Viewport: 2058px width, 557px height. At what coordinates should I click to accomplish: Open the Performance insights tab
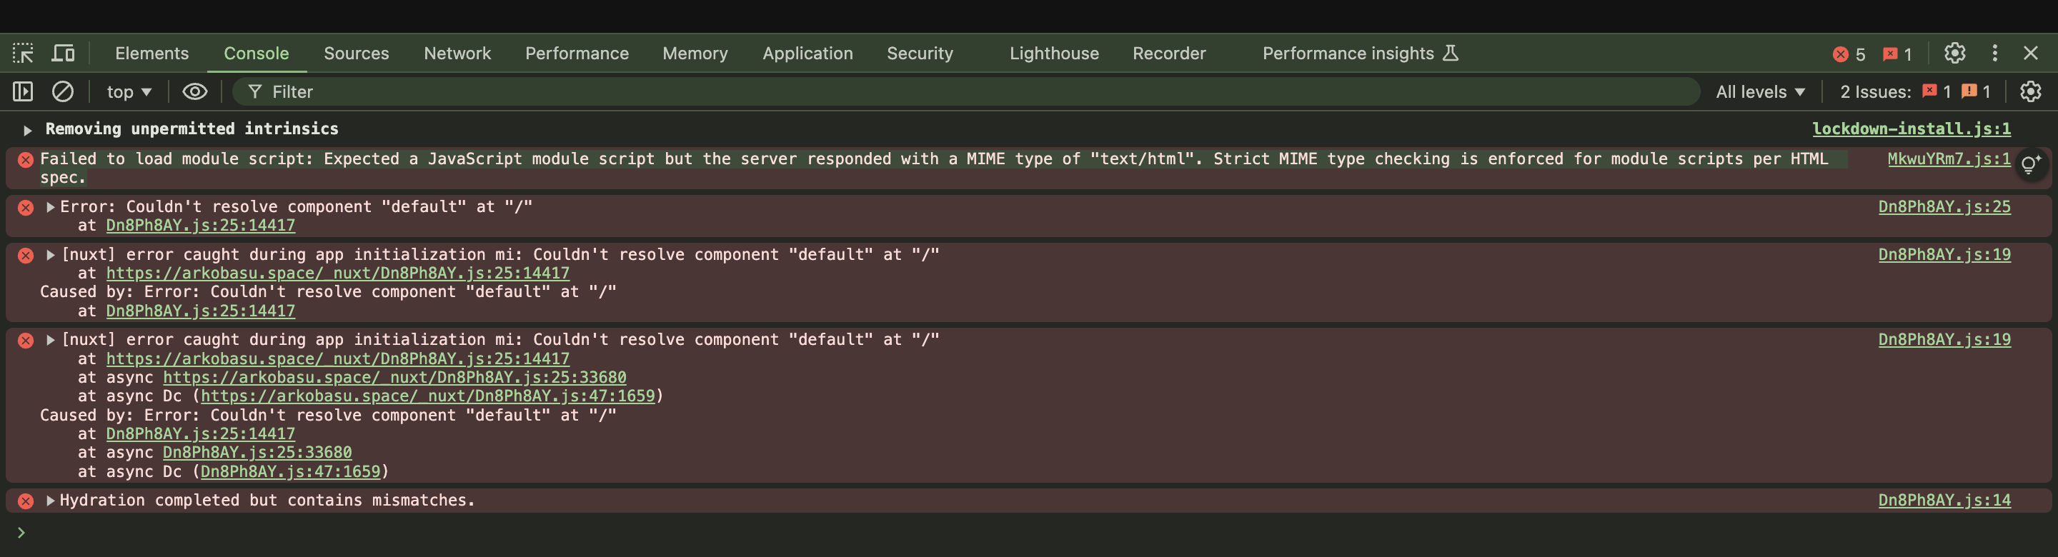(x=1360, y=54)
